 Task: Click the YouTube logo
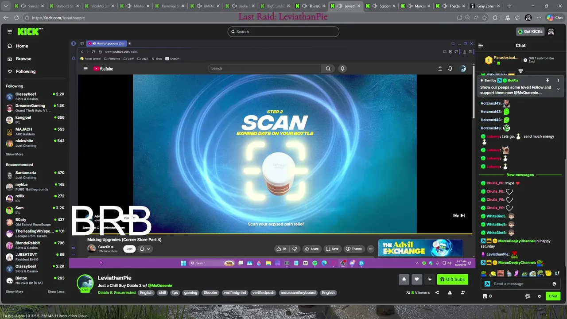pos(103,69)
